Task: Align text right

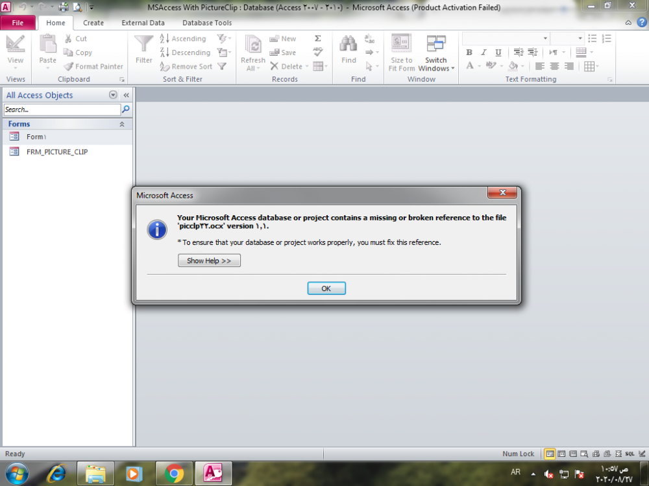Action: (569, 66)
